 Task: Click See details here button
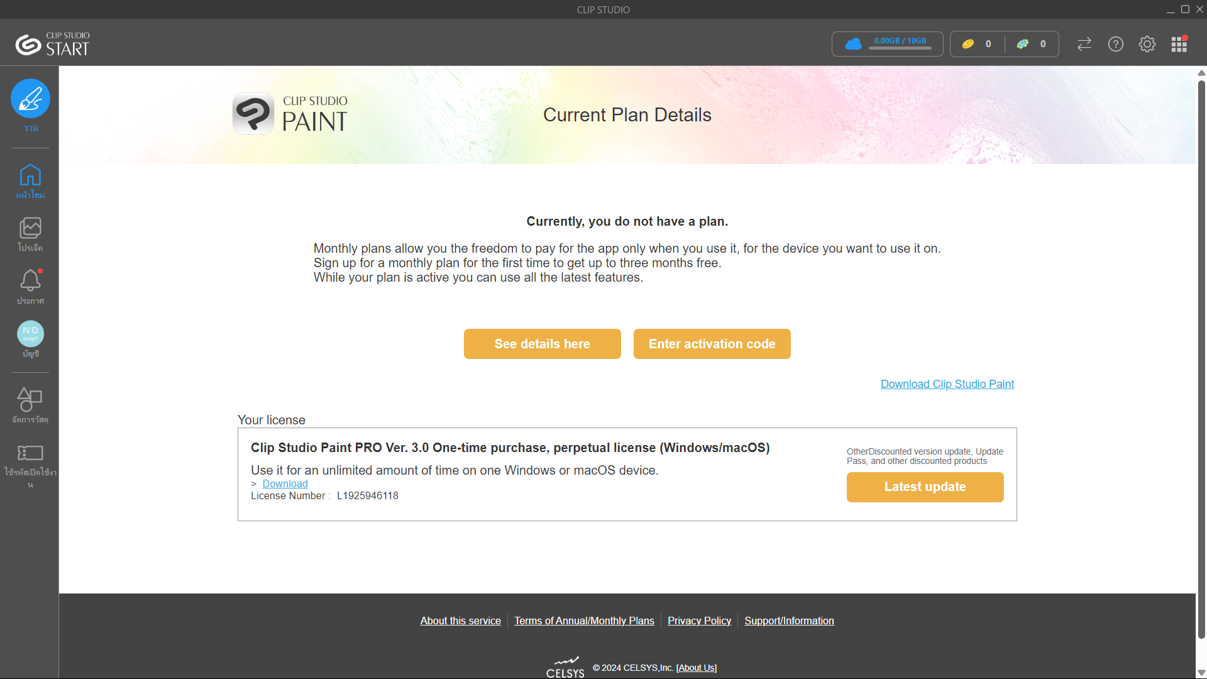tap(542, 344)
